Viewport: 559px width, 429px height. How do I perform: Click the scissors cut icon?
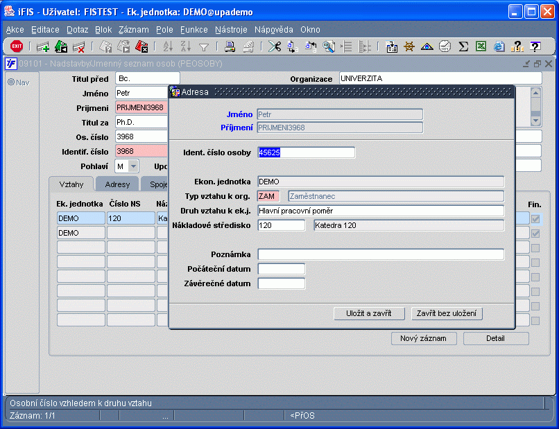pyautogui.click(x=275, y=46)
